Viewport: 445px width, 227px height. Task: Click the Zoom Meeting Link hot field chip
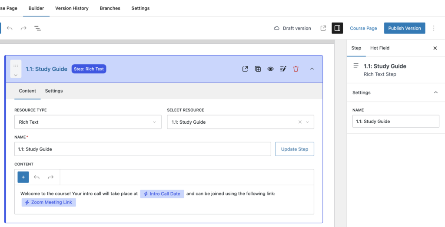(49, 202)
